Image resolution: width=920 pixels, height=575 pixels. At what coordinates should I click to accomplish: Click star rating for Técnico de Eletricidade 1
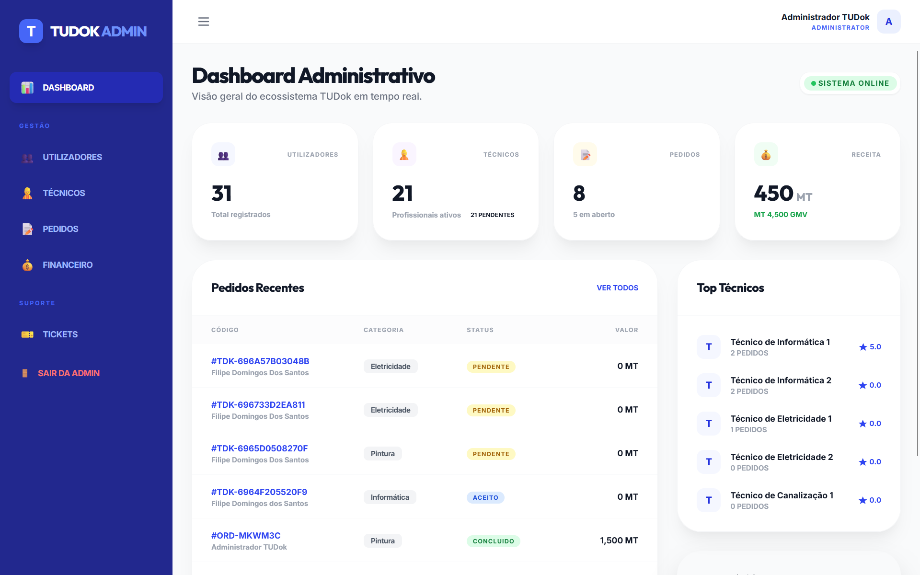coord(870,424)
